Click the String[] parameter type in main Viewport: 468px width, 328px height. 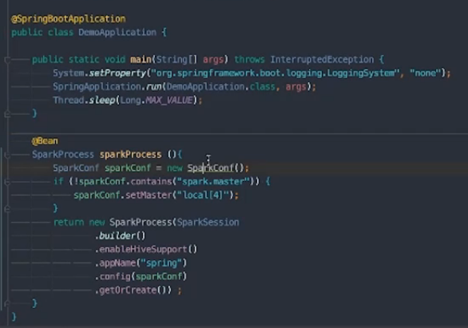(176, 59)
